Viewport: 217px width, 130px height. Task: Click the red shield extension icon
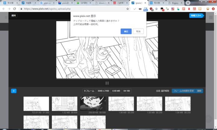151,9
